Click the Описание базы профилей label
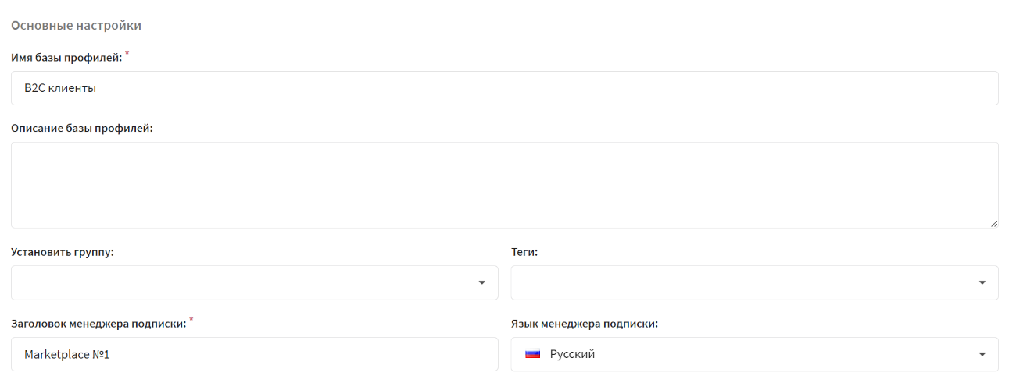The width and height of the screenshot is (1016, 383). (82, 128)
